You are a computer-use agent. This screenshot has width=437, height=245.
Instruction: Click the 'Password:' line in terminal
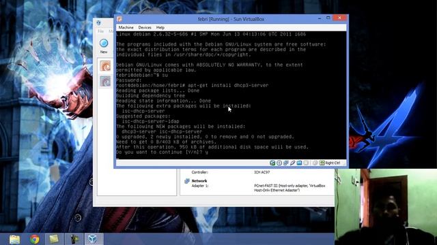click(129, 80)
